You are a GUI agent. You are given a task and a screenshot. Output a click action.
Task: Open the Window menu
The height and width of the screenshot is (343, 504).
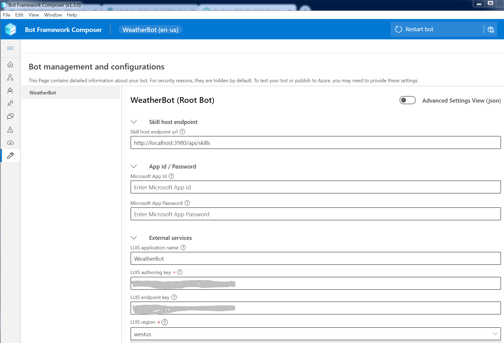tap(53, 15)
